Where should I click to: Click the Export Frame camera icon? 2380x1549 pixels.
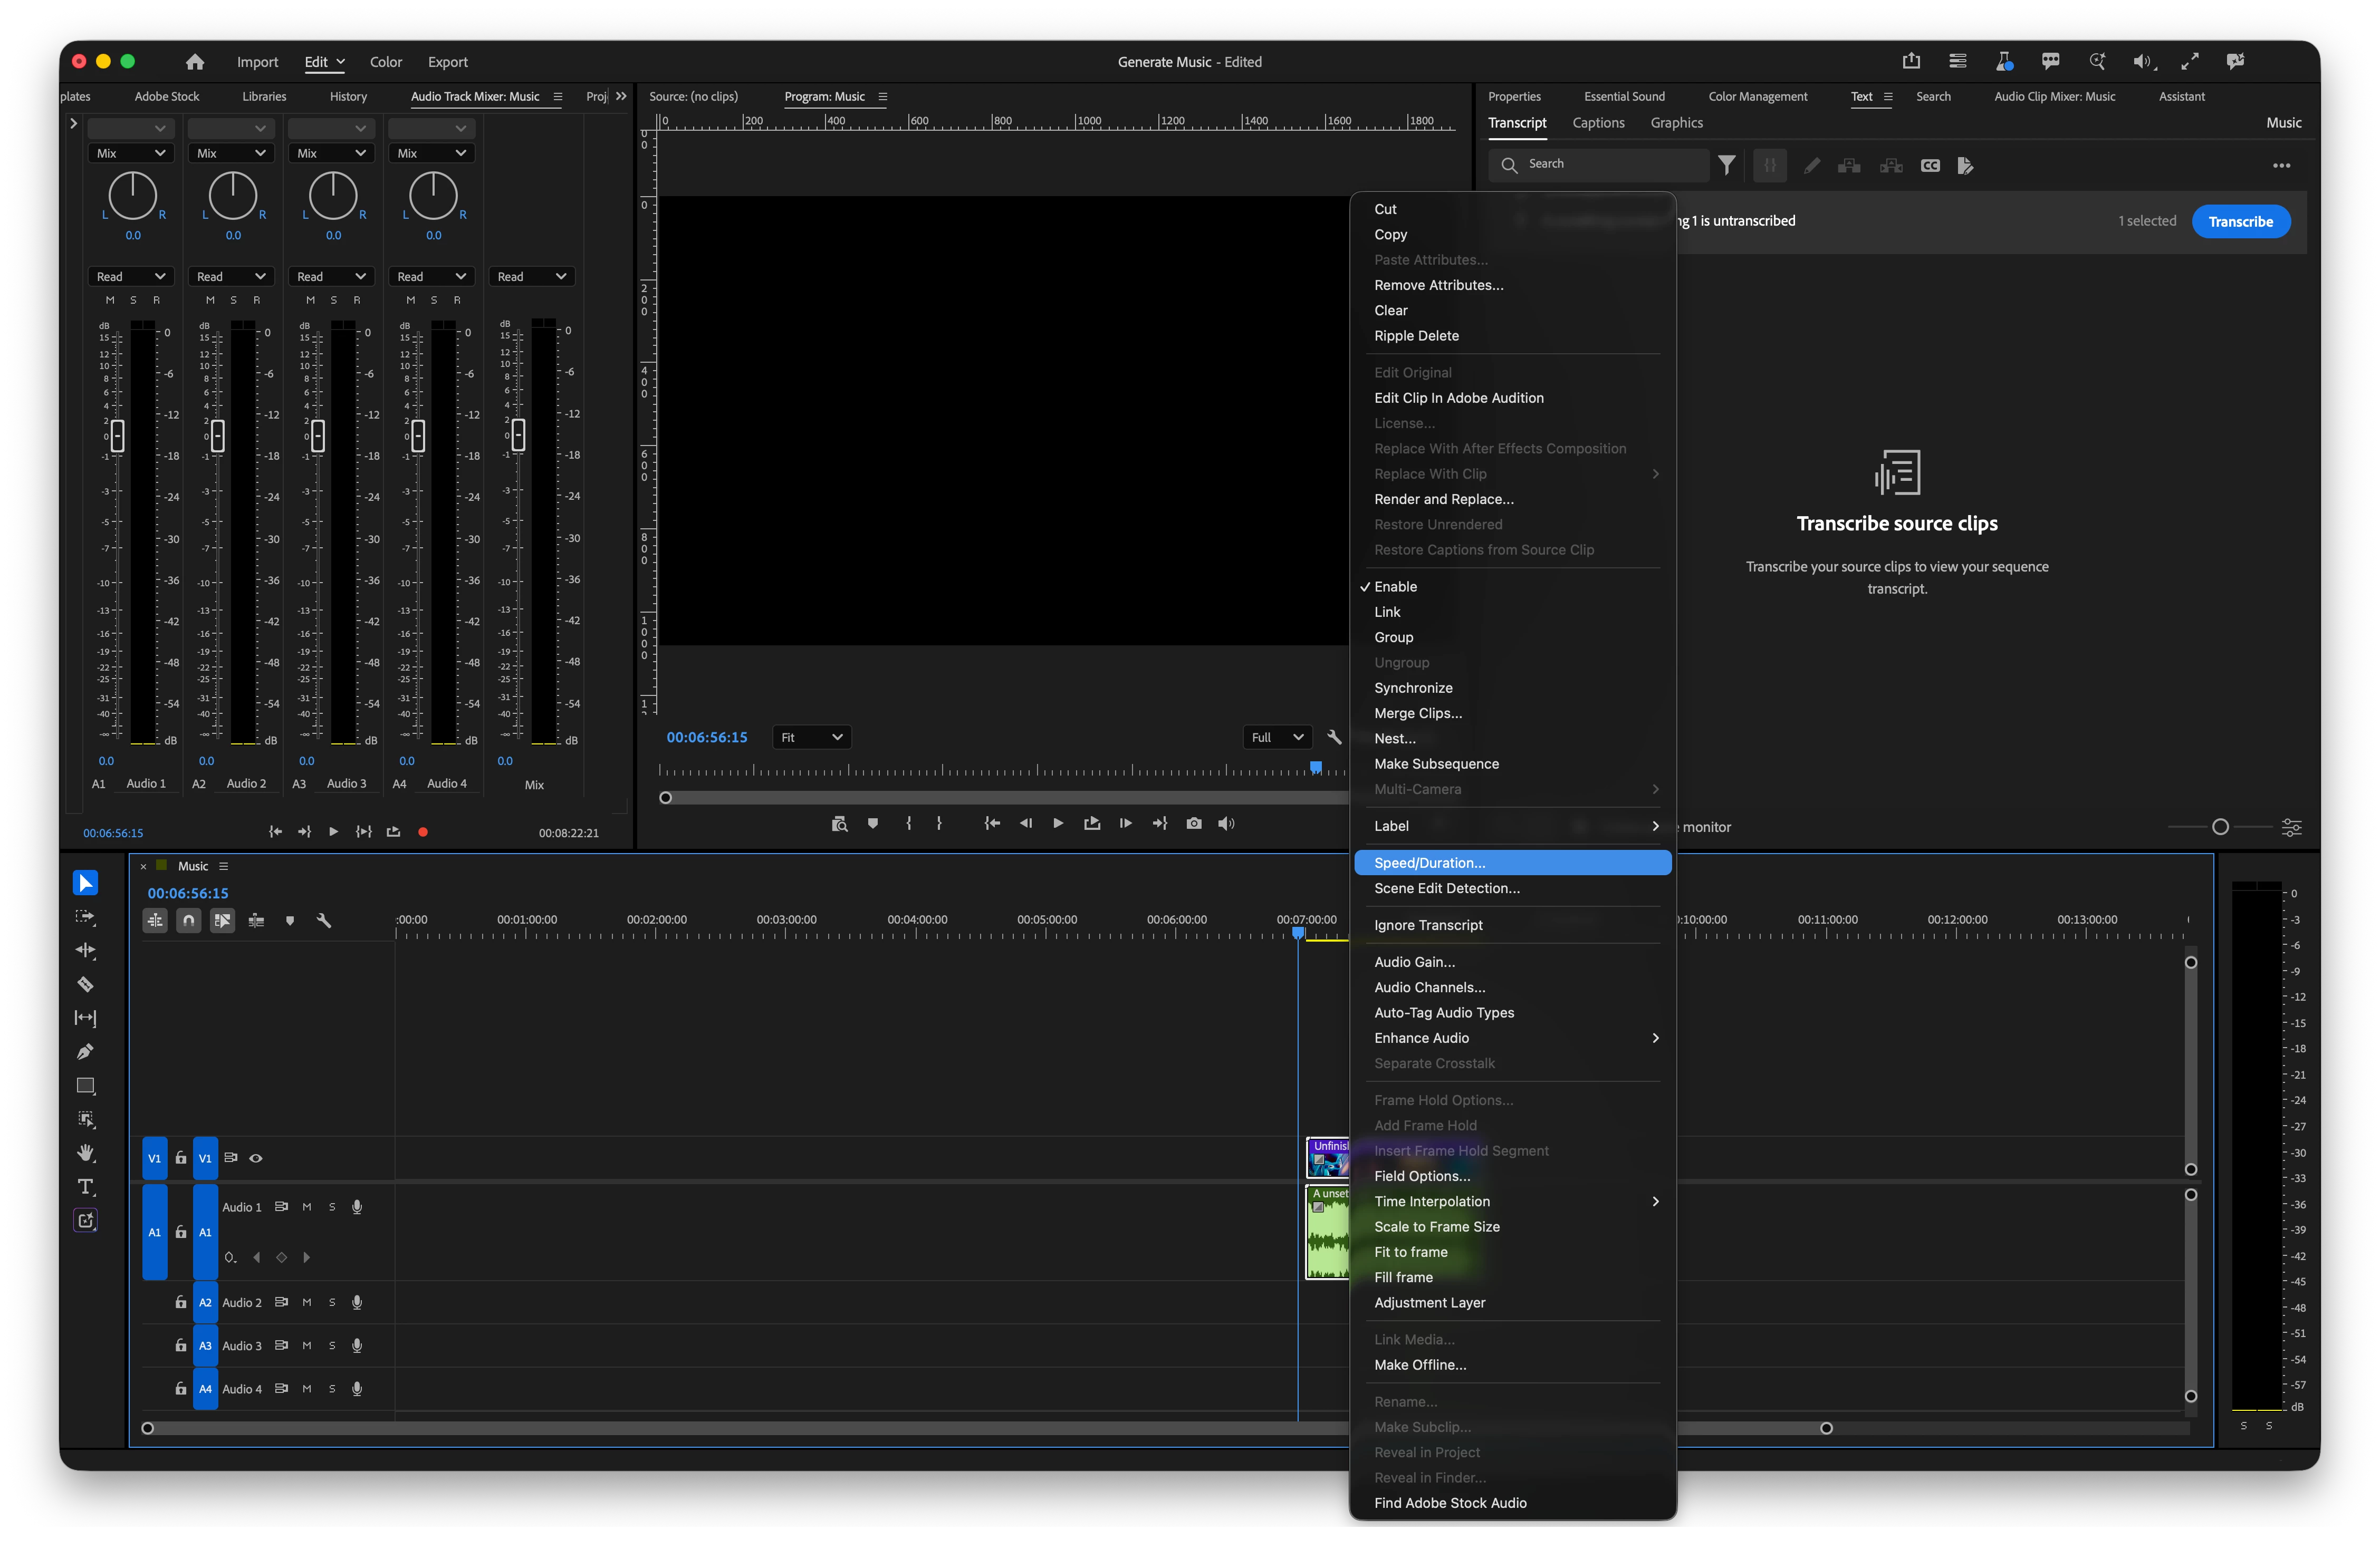point(1194,824)
